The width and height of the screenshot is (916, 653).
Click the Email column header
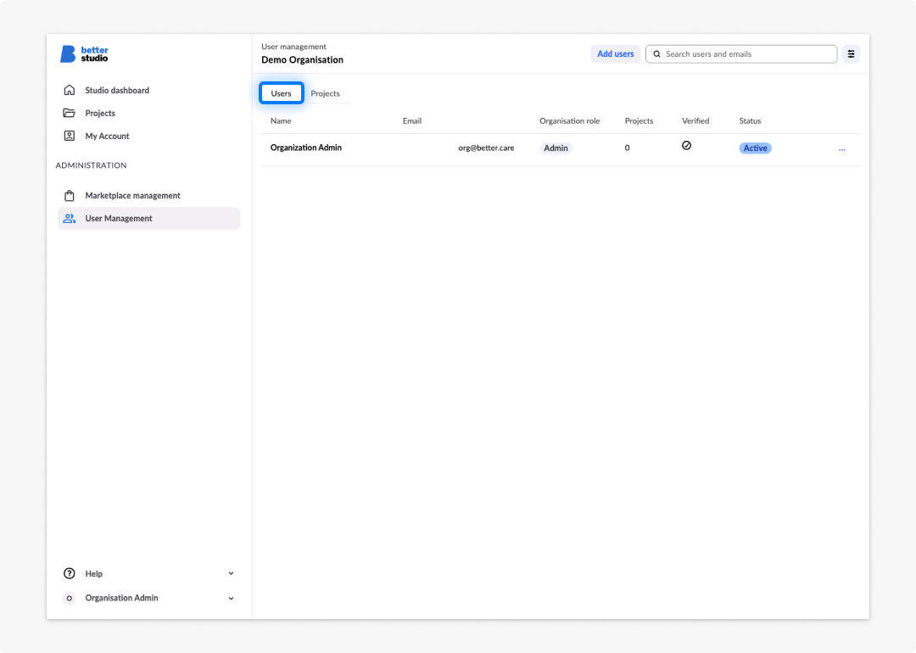(412, 121)
